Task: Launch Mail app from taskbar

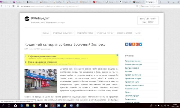Action: 15,106
